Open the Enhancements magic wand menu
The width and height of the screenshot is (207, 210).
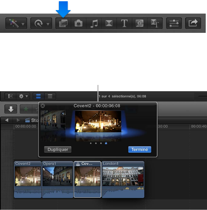[x=16, y=23]
